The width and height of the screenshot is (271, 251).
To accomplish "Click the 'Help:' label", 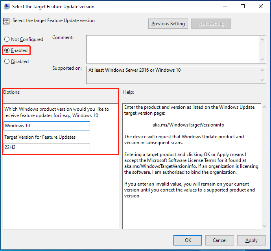I will coord(129,92).
